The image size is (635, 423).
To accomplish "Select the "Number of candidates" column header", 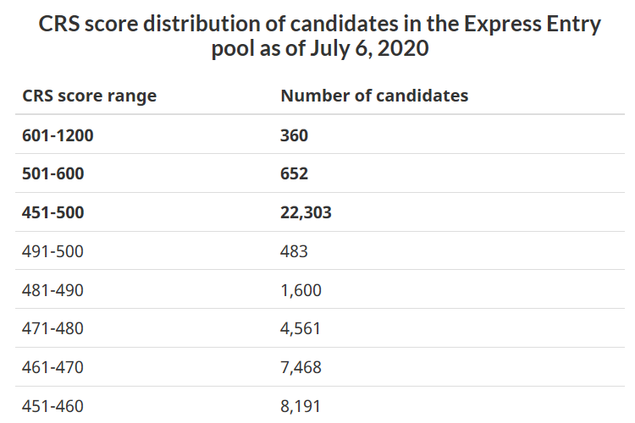I will point(374,96).
